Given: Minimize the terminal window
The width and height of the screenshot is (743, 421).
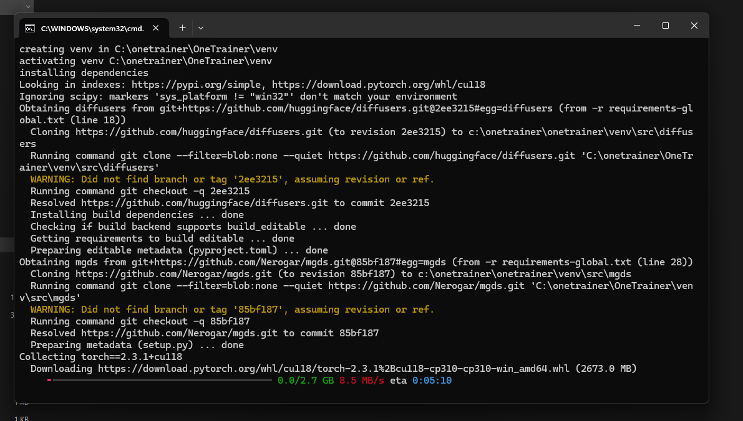Looking at the screenshot, I should (637, 26).
